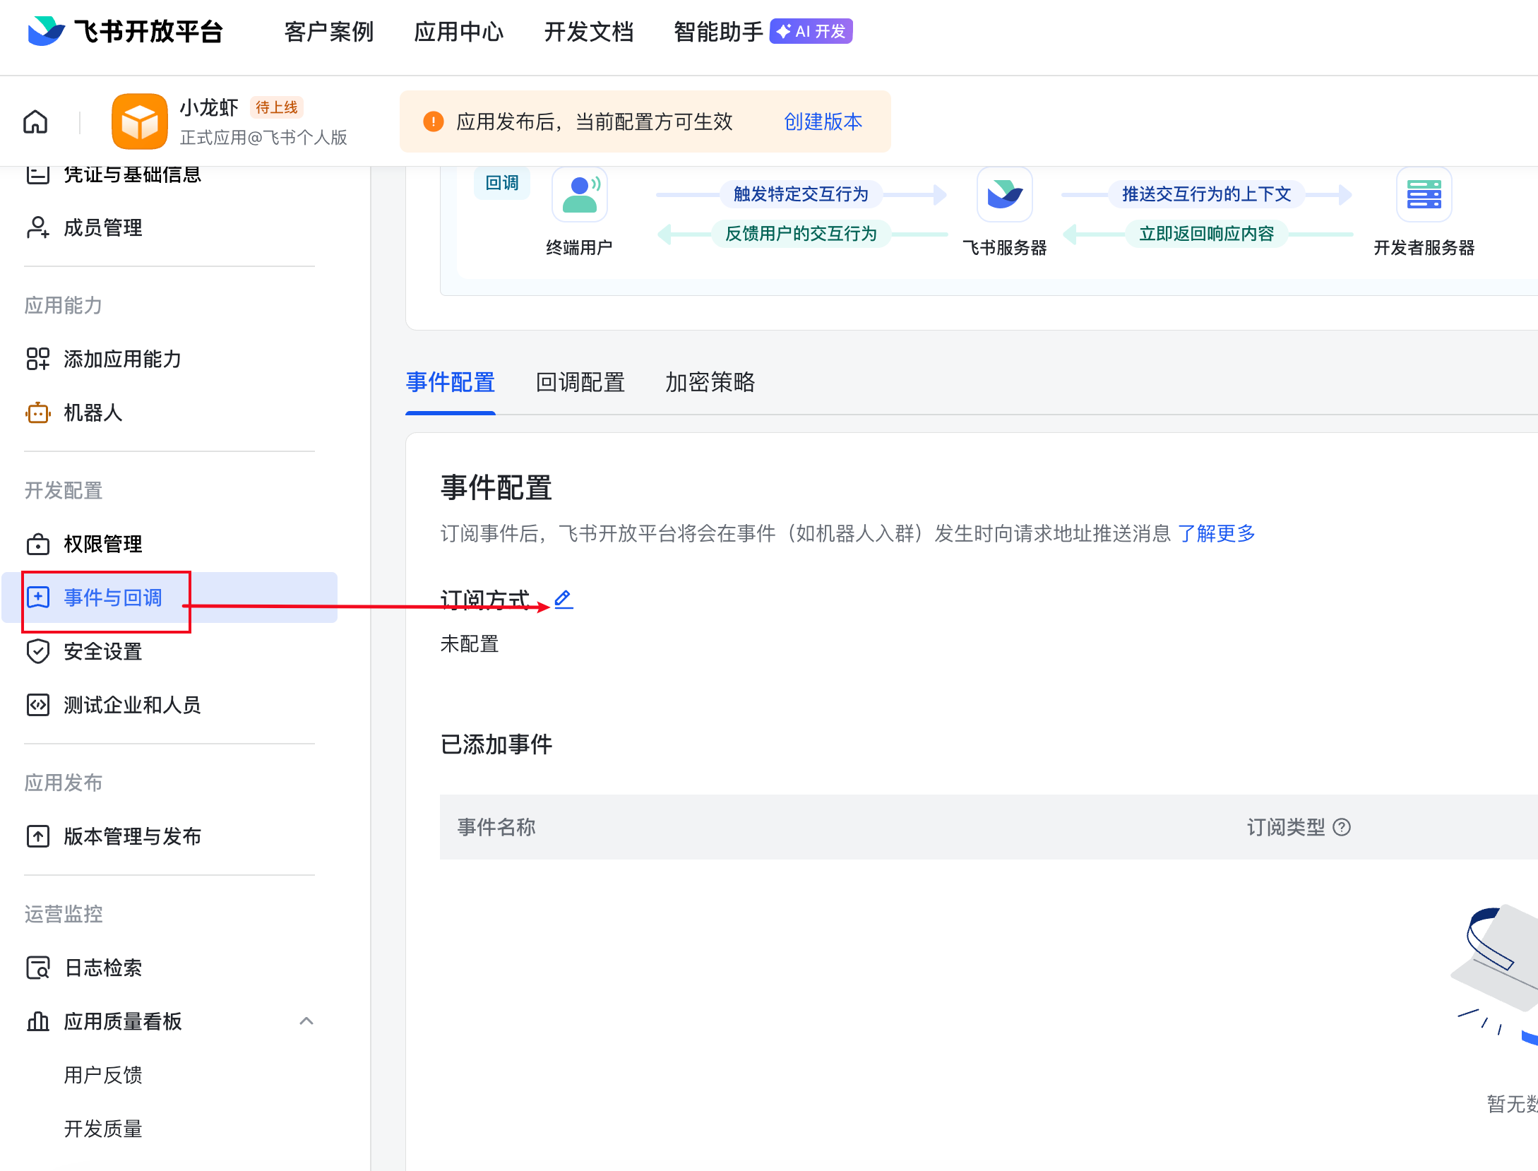
Task: Collapse the 应用质量看板 section chevron
Action: (x=306, y=1021)
